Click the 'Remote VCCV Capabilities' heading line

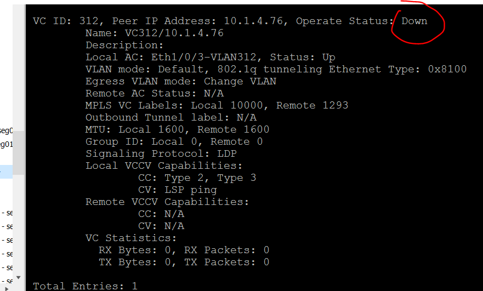[x=167, y=202]
